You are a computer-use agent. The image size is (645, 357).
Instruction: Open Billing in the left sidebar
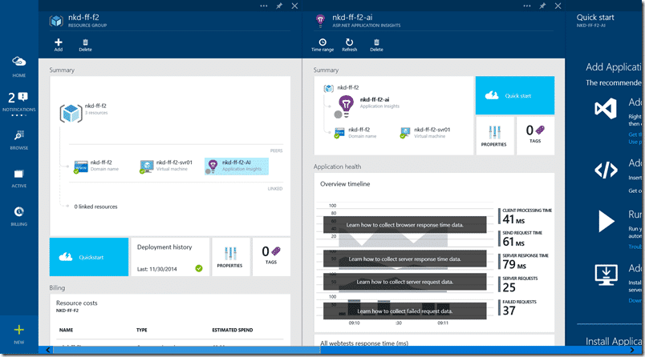coord(19,216)
